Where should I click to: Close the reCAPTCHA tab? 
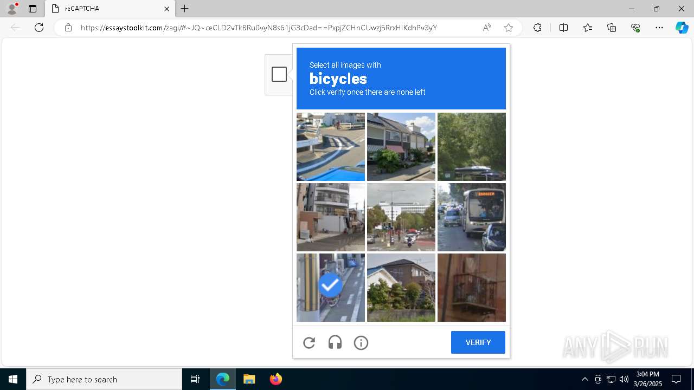tap(166, 9)
